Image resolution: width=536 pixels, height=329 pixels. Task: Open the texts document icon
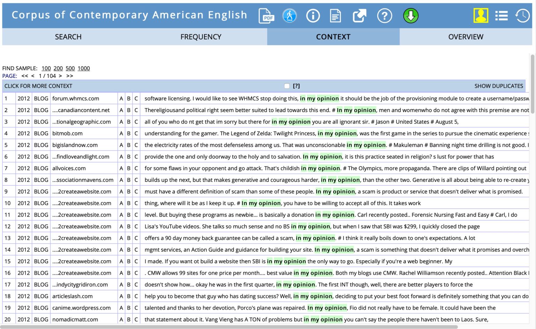pyautogui.click(x=335, y=16)
